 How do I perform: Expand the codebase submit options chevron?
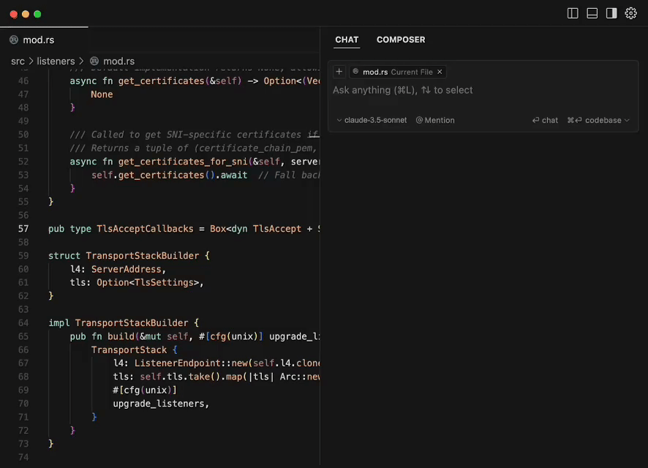tap(626, 119)
